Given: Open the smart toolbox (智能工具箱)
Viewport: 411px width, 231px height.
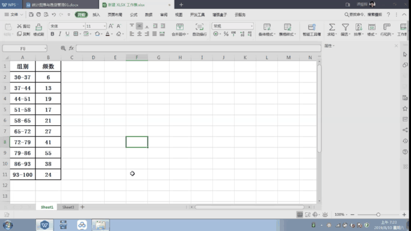Looking at the screenshot, I should tap(312, 29).
